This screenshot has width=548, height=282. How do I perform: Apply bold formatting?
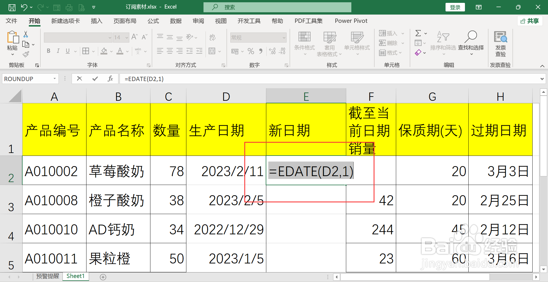pos(48,51)
